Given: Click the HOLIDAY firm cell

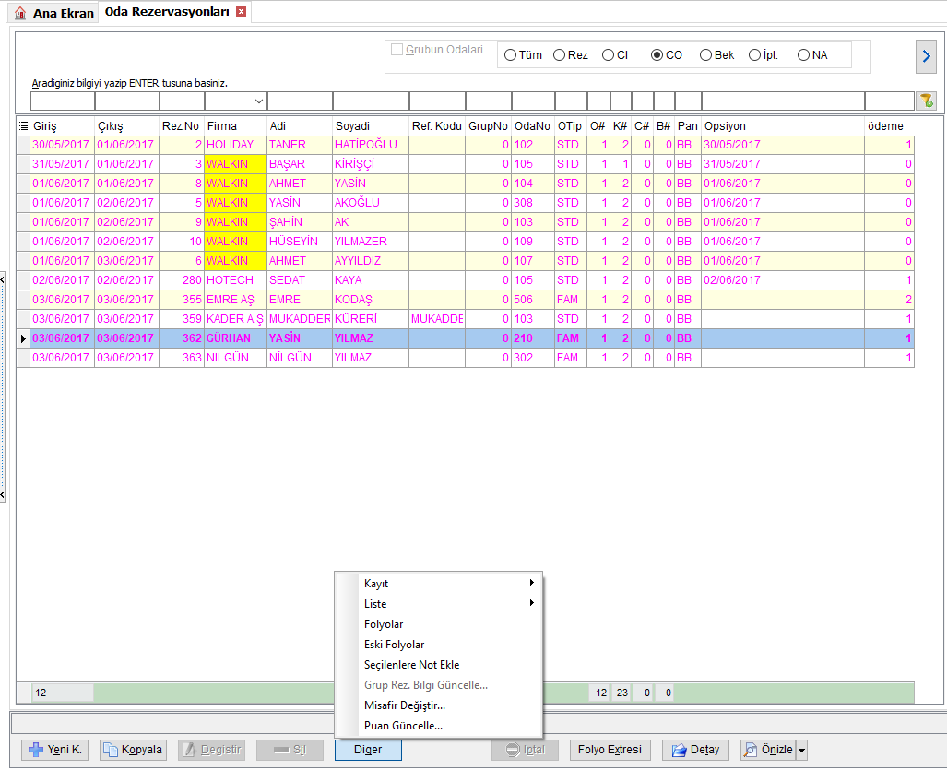Looking at the screenshot, I should click(x=235, y=145).
